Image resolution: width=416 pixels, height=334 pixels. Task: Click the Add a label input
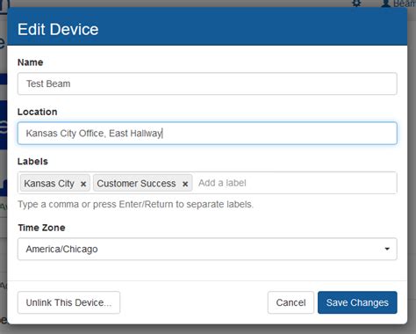296,183
